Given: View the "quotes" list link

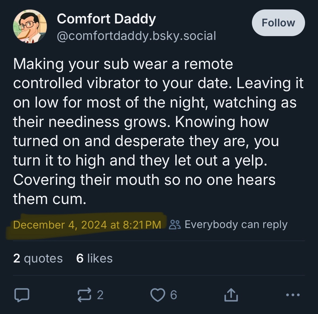Looking at the screenshot, I should pyautogui.click(x=43, y=258).
